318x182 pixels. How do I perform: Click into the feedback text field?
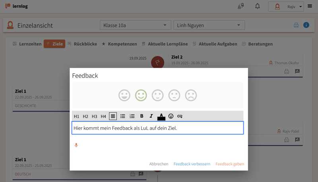(157, 128)
